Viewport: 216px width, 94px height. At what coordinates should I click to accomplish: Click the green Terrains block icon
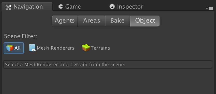pyautogui.click(x=86, y=48)
